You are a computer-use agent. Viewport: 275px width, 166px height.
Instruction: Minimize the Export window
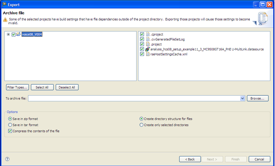click(x=256, y=4)
